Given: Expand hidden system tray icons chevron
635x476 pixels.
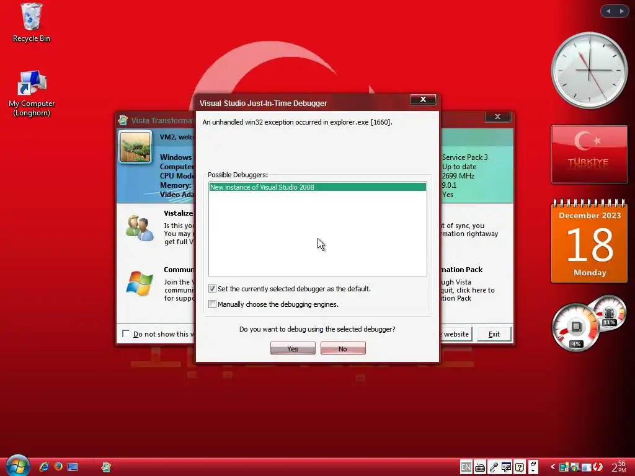Looking at the screenshot, I should pyautogui.click(x=553, y=467).
